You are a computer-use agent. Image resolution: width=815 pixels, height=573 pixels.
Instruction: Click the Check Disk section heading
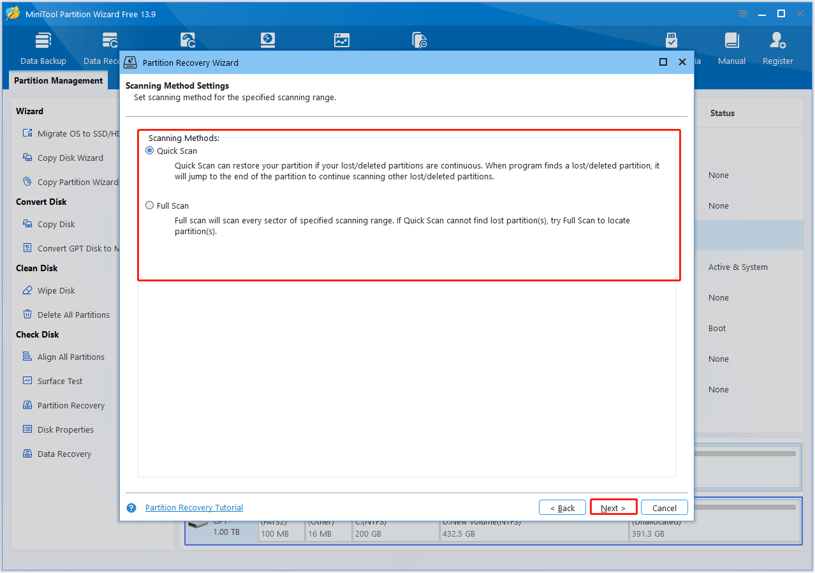click(x=38, y=334)
